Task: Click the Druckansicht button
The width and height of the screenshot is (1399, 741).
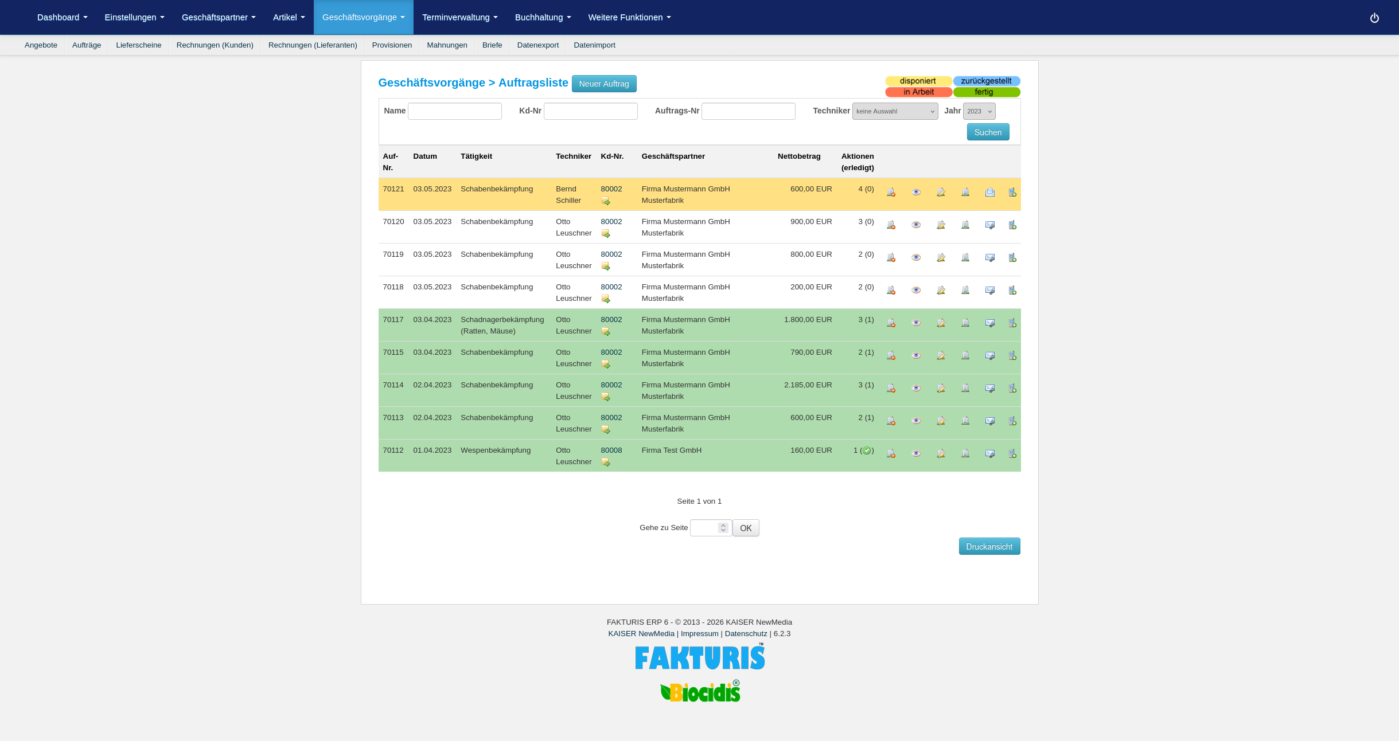Action: point(989,547)
